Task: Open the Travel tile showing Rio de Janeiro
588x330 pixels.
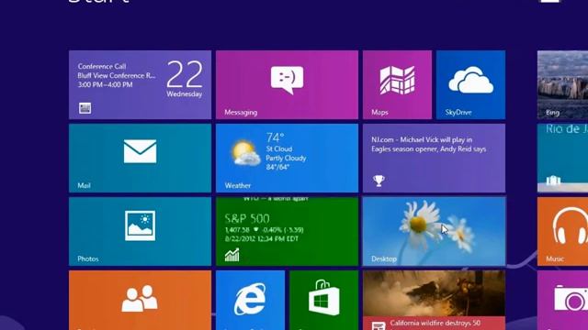Action: (562, 159)
